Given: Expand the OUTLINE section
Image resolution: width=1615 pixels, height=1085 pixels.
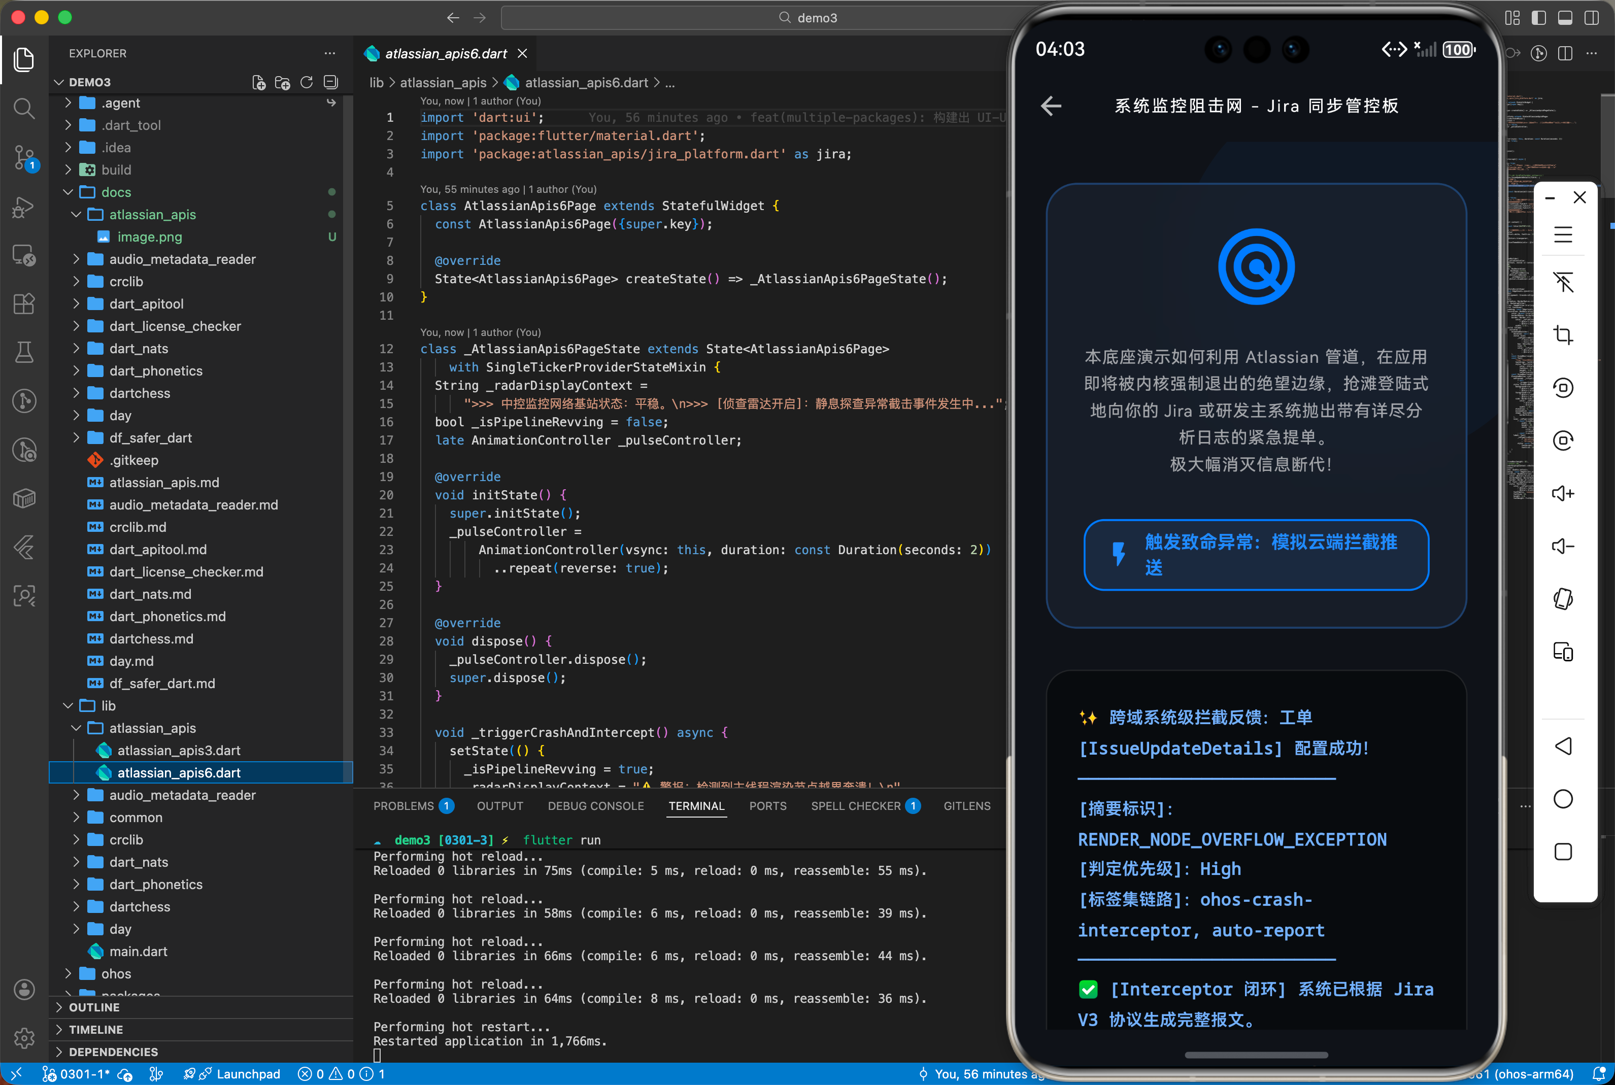Looking at the screenshot, I should [x=94, y=1007].
